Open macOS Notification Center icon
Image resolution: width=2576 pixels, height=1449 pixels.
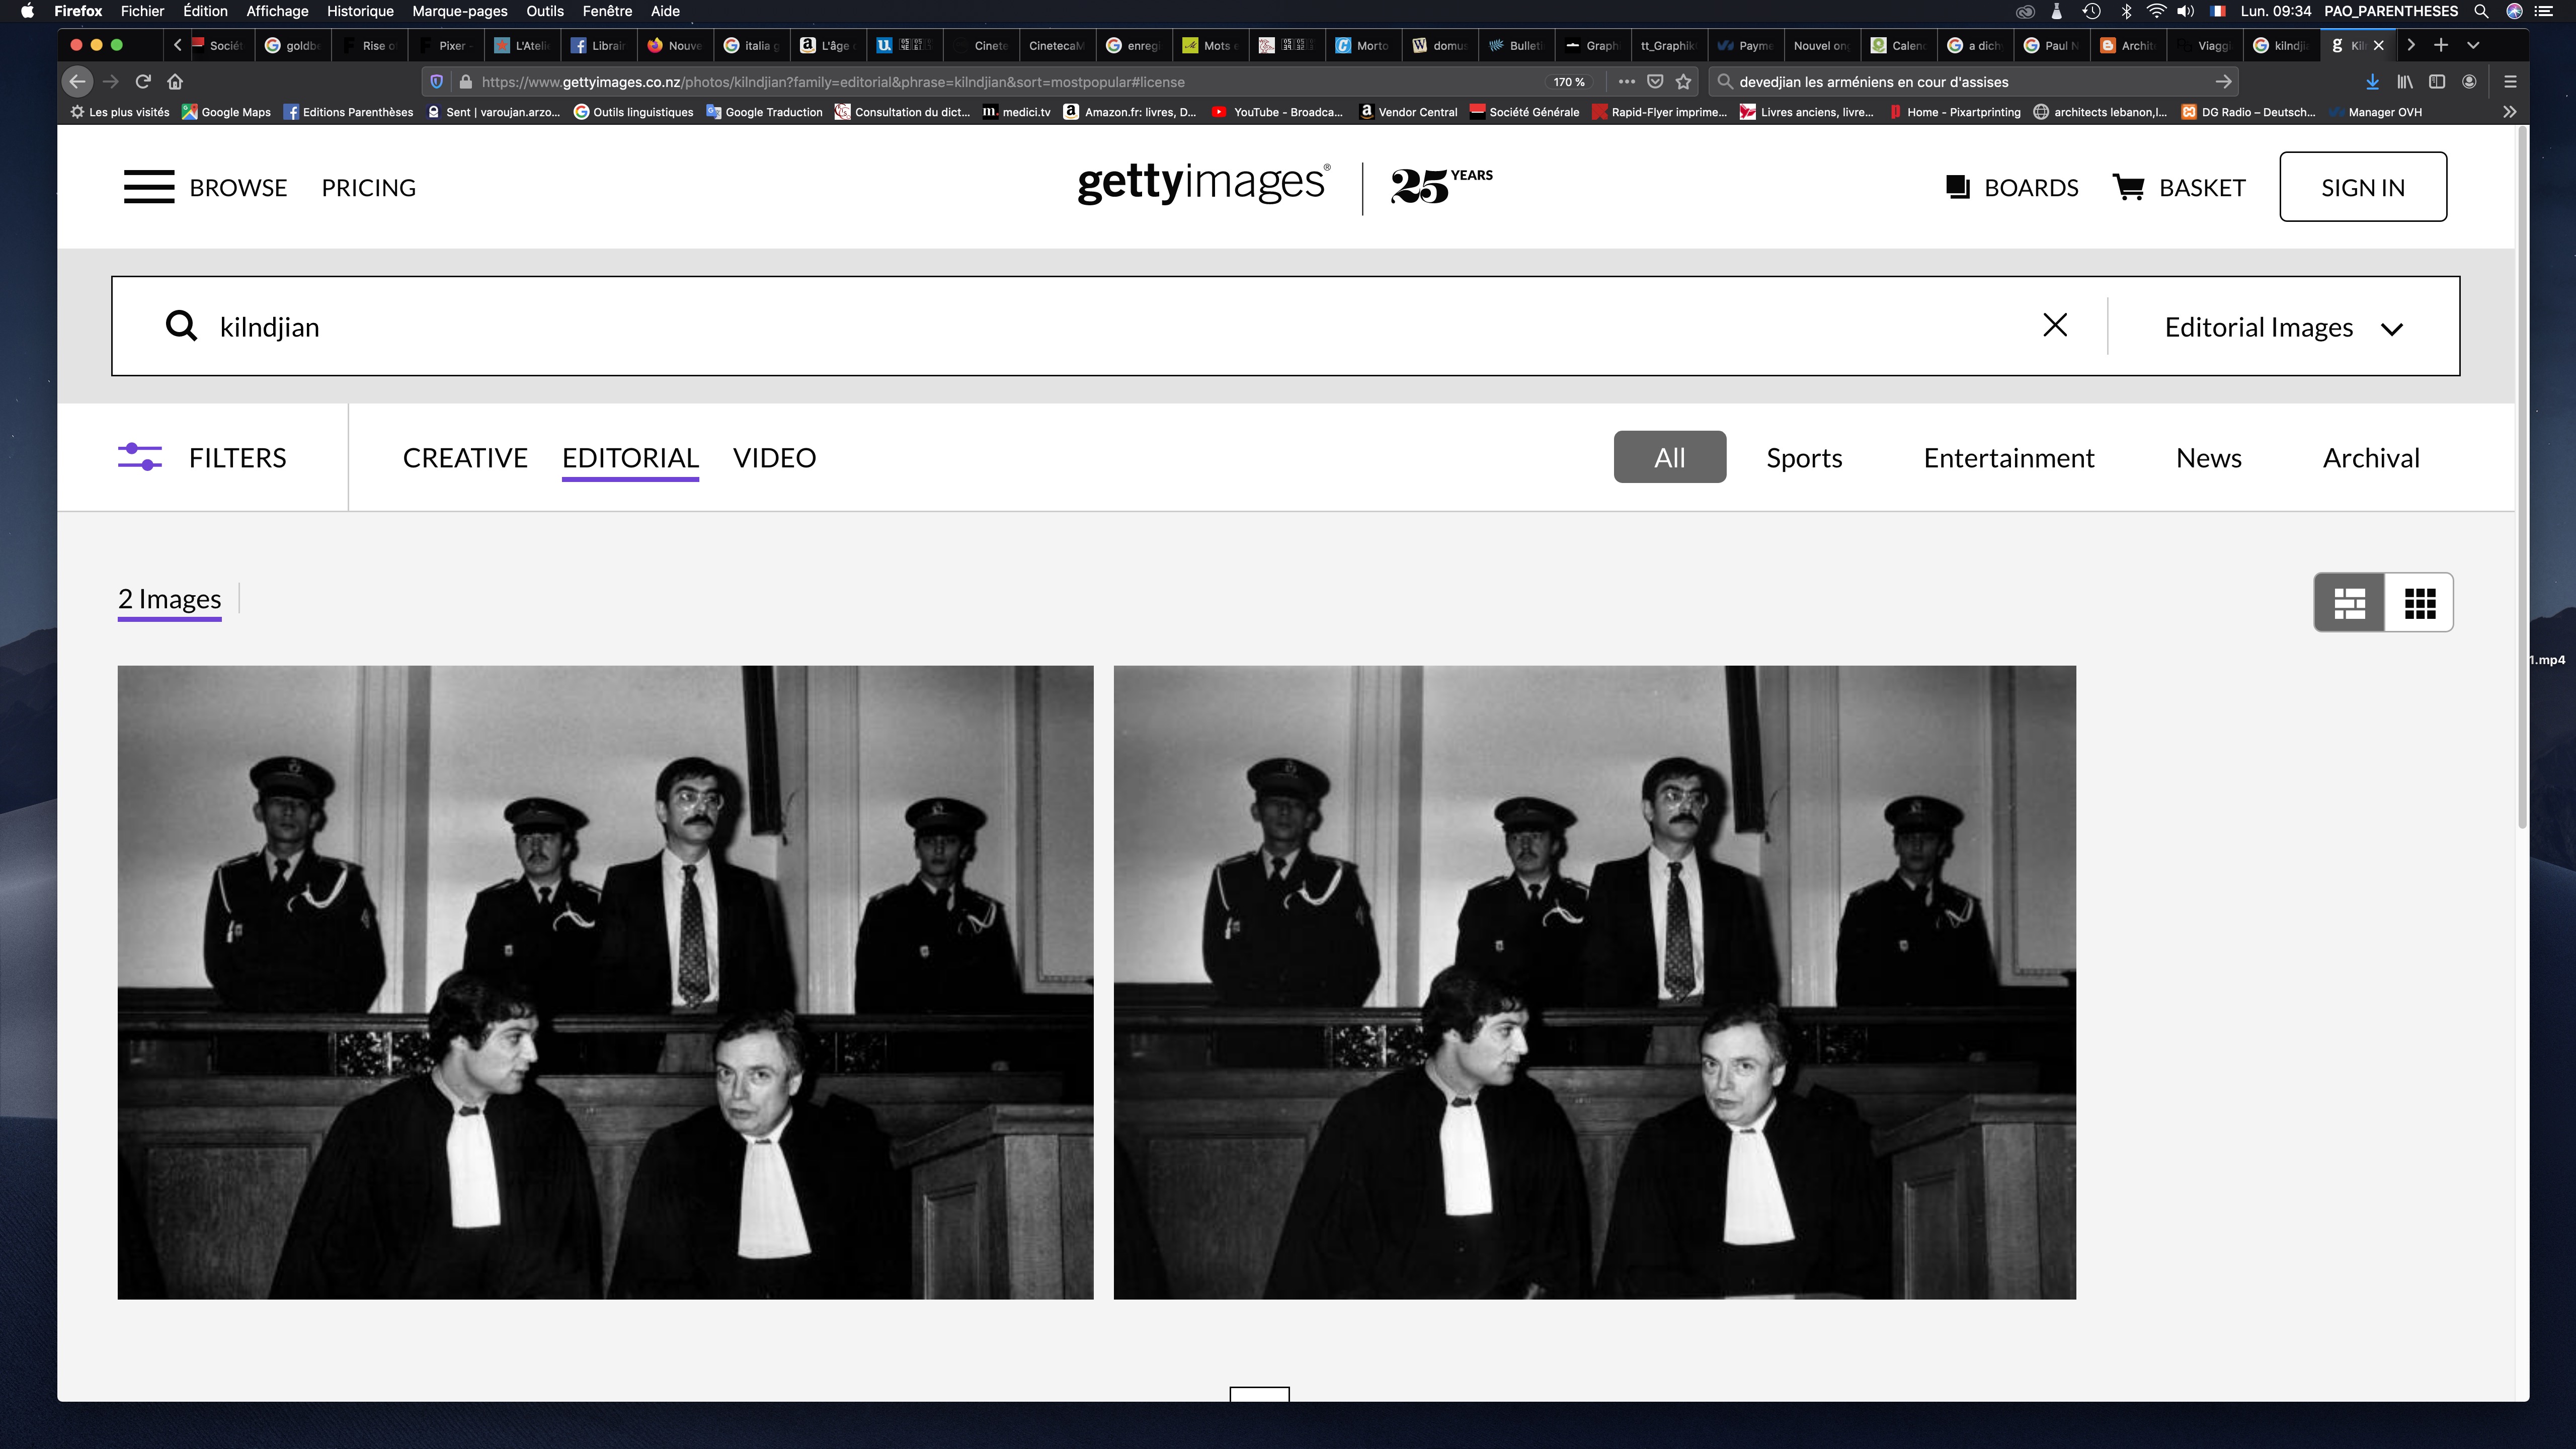[x=2544, y=11]
